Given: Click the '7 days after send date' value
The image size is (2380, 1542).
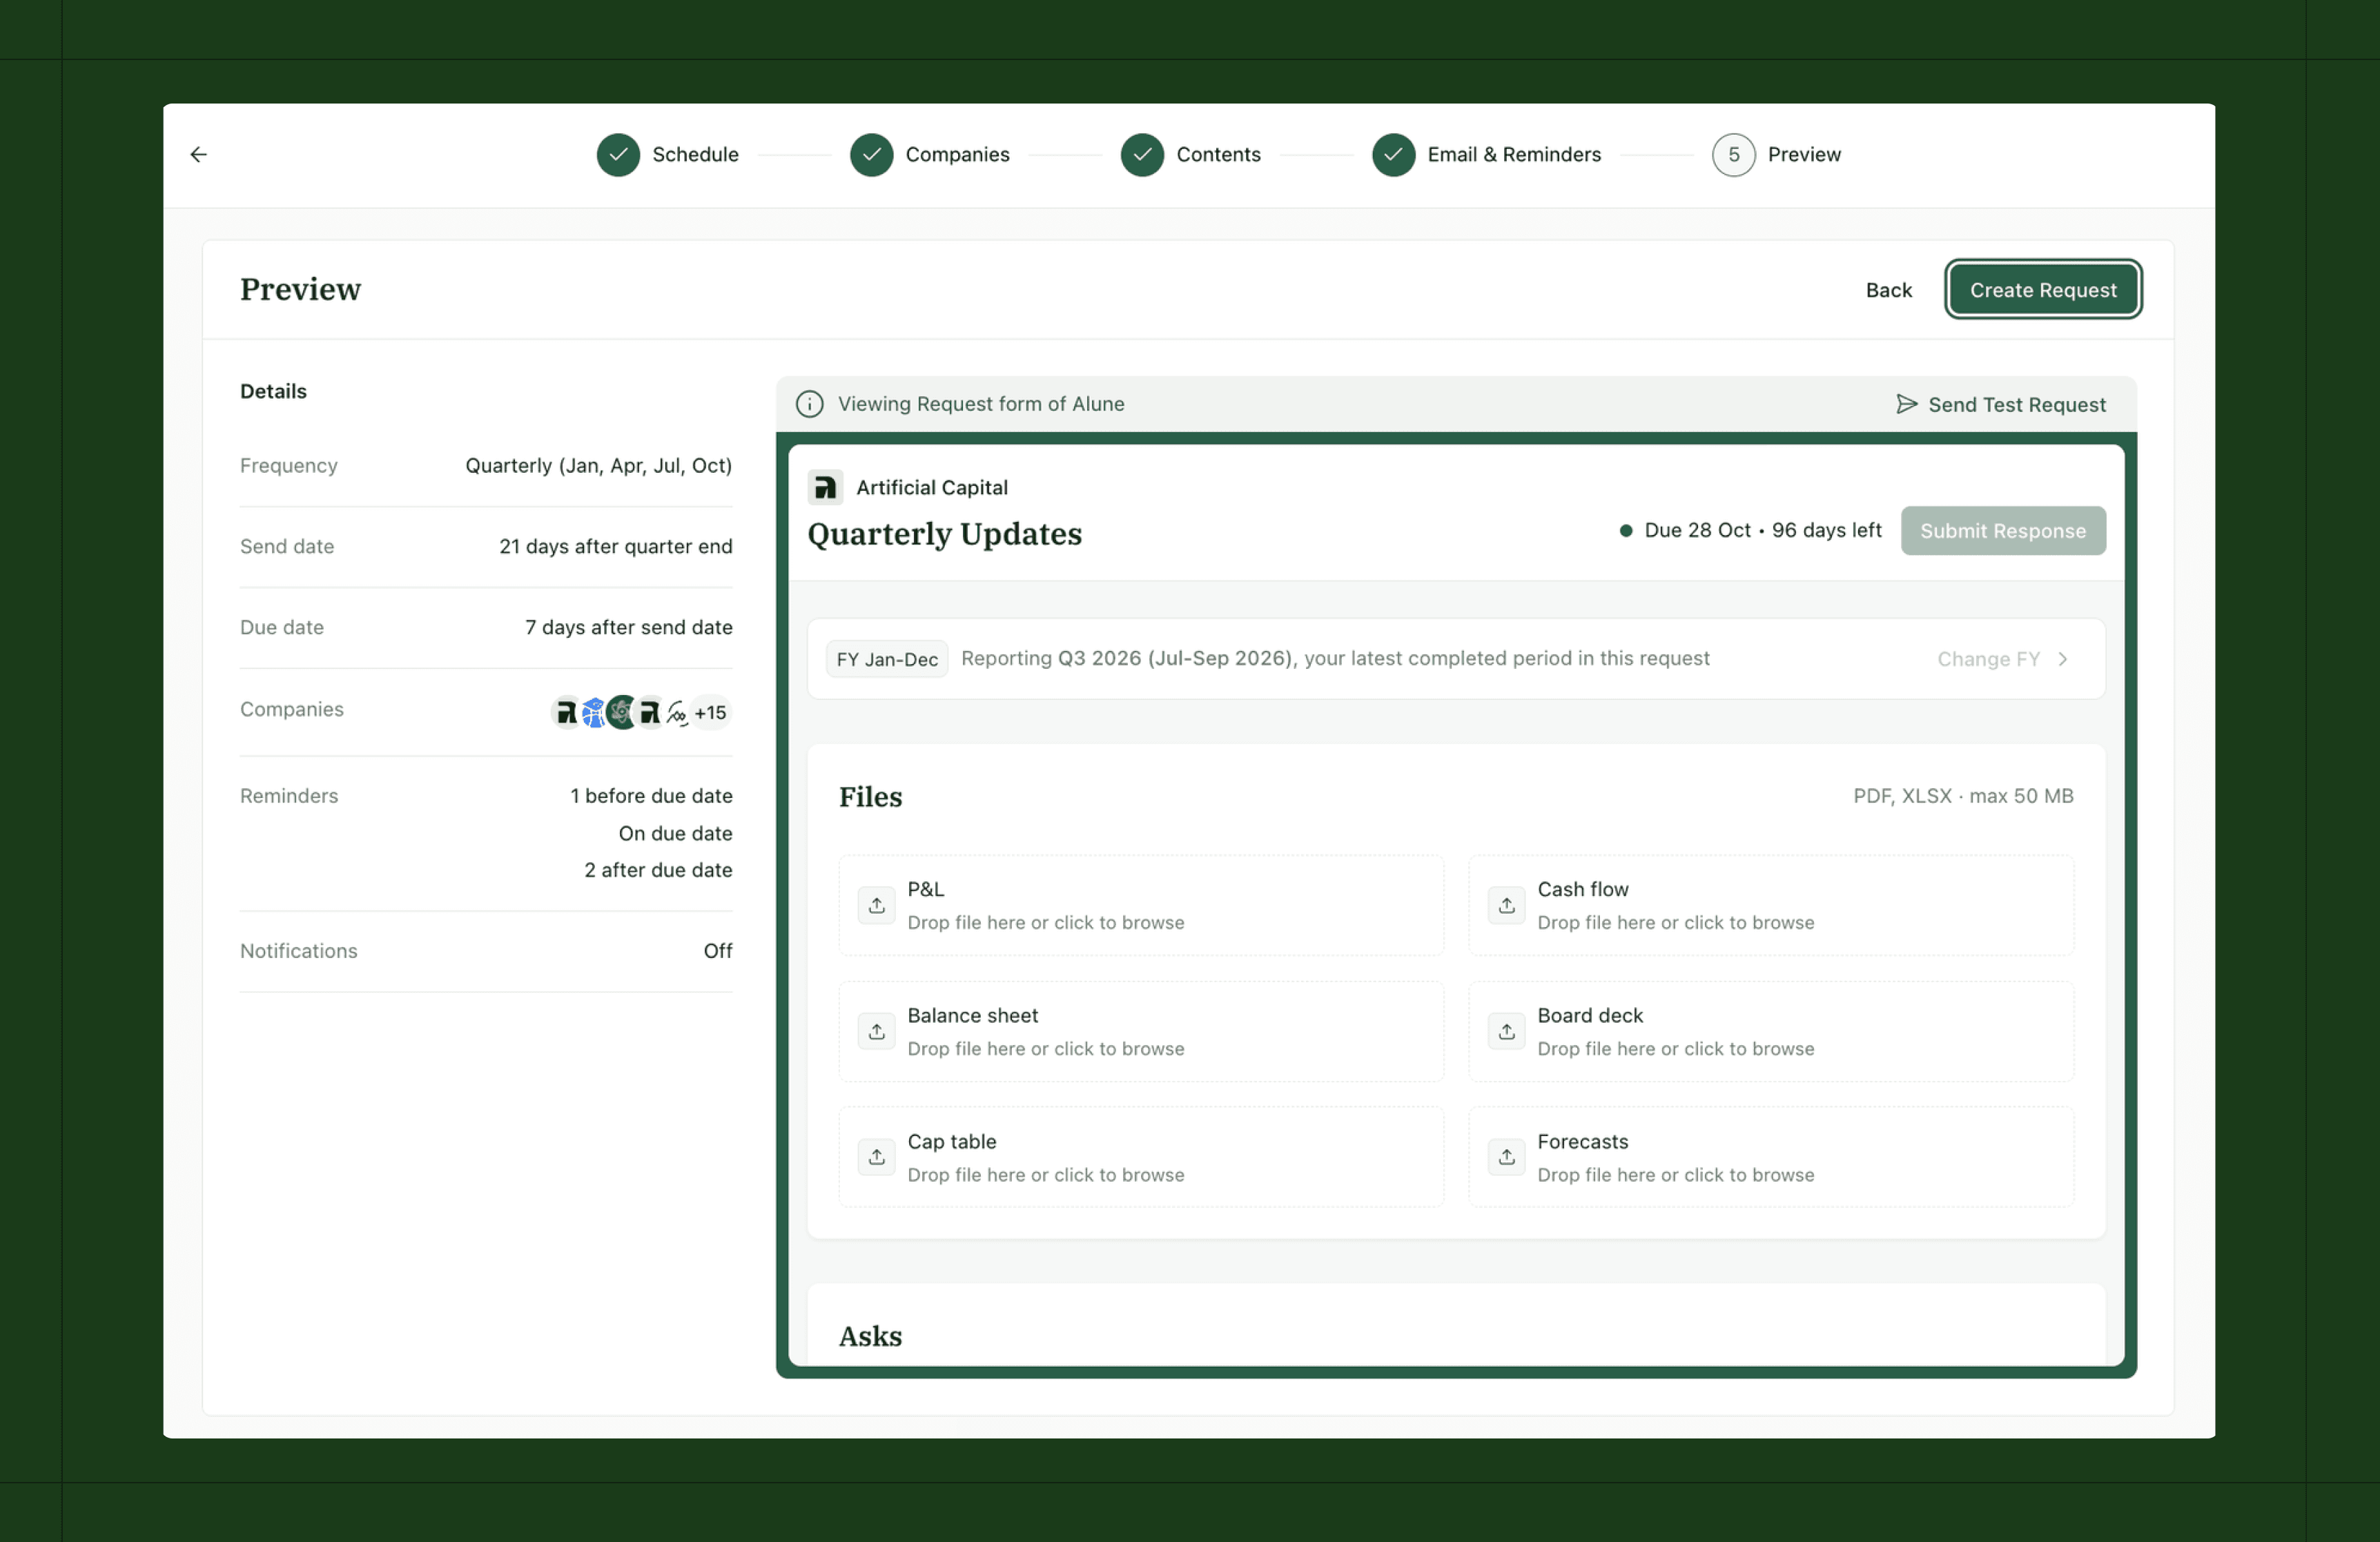Looking at the screenshot, I should 628,627.
